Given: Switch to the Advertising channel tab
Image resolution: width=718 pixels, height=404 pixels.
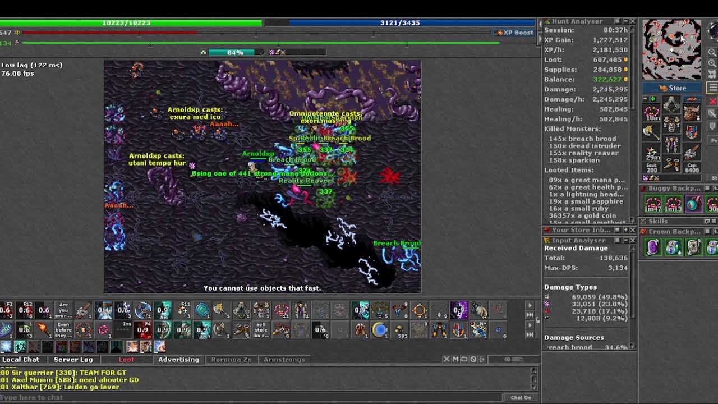Looking at the screenshot, I should (178, 359).
